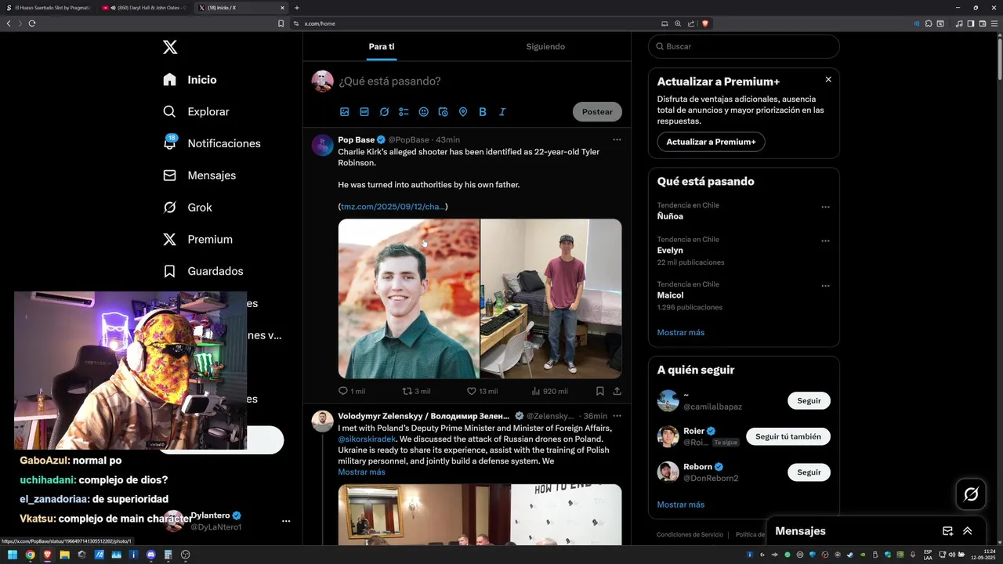This screenshot has width=1003, height=564.
Task: Open the floating Grok button
Action: point(971,494)
